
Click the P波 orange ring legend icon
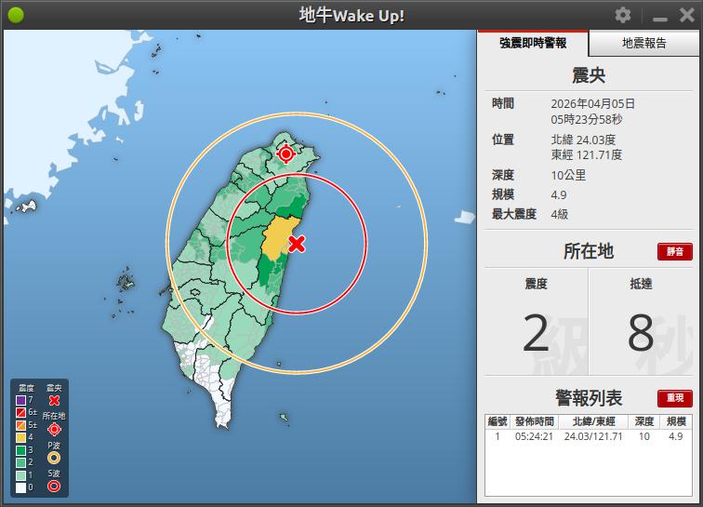[54, 458]
